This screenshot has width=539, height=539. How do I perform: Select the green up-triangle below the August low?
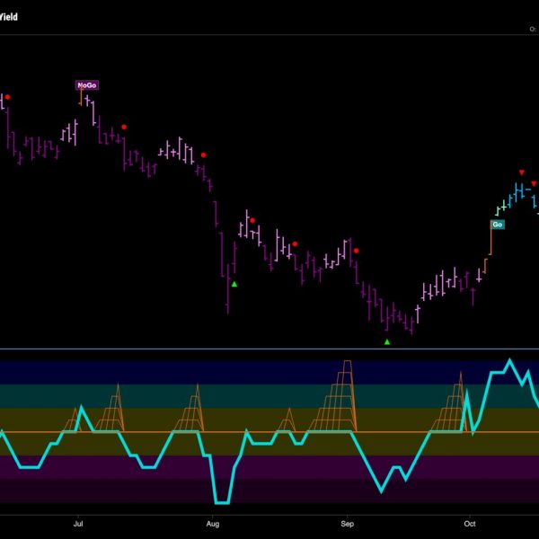tap(234, 284)
